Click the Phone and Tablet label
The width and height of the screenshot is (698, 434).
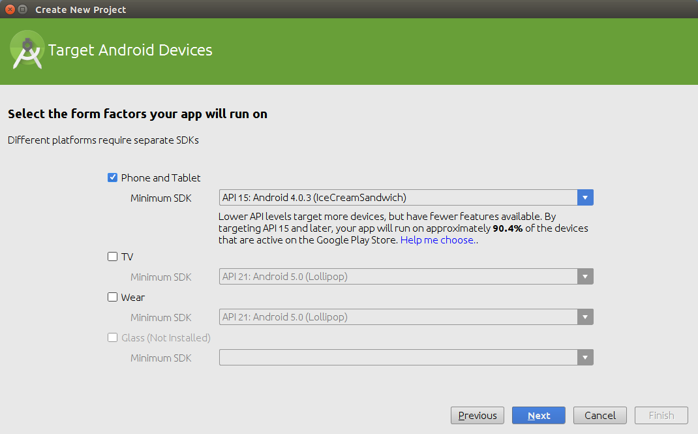pyautogui.click(x=161, y=178)
